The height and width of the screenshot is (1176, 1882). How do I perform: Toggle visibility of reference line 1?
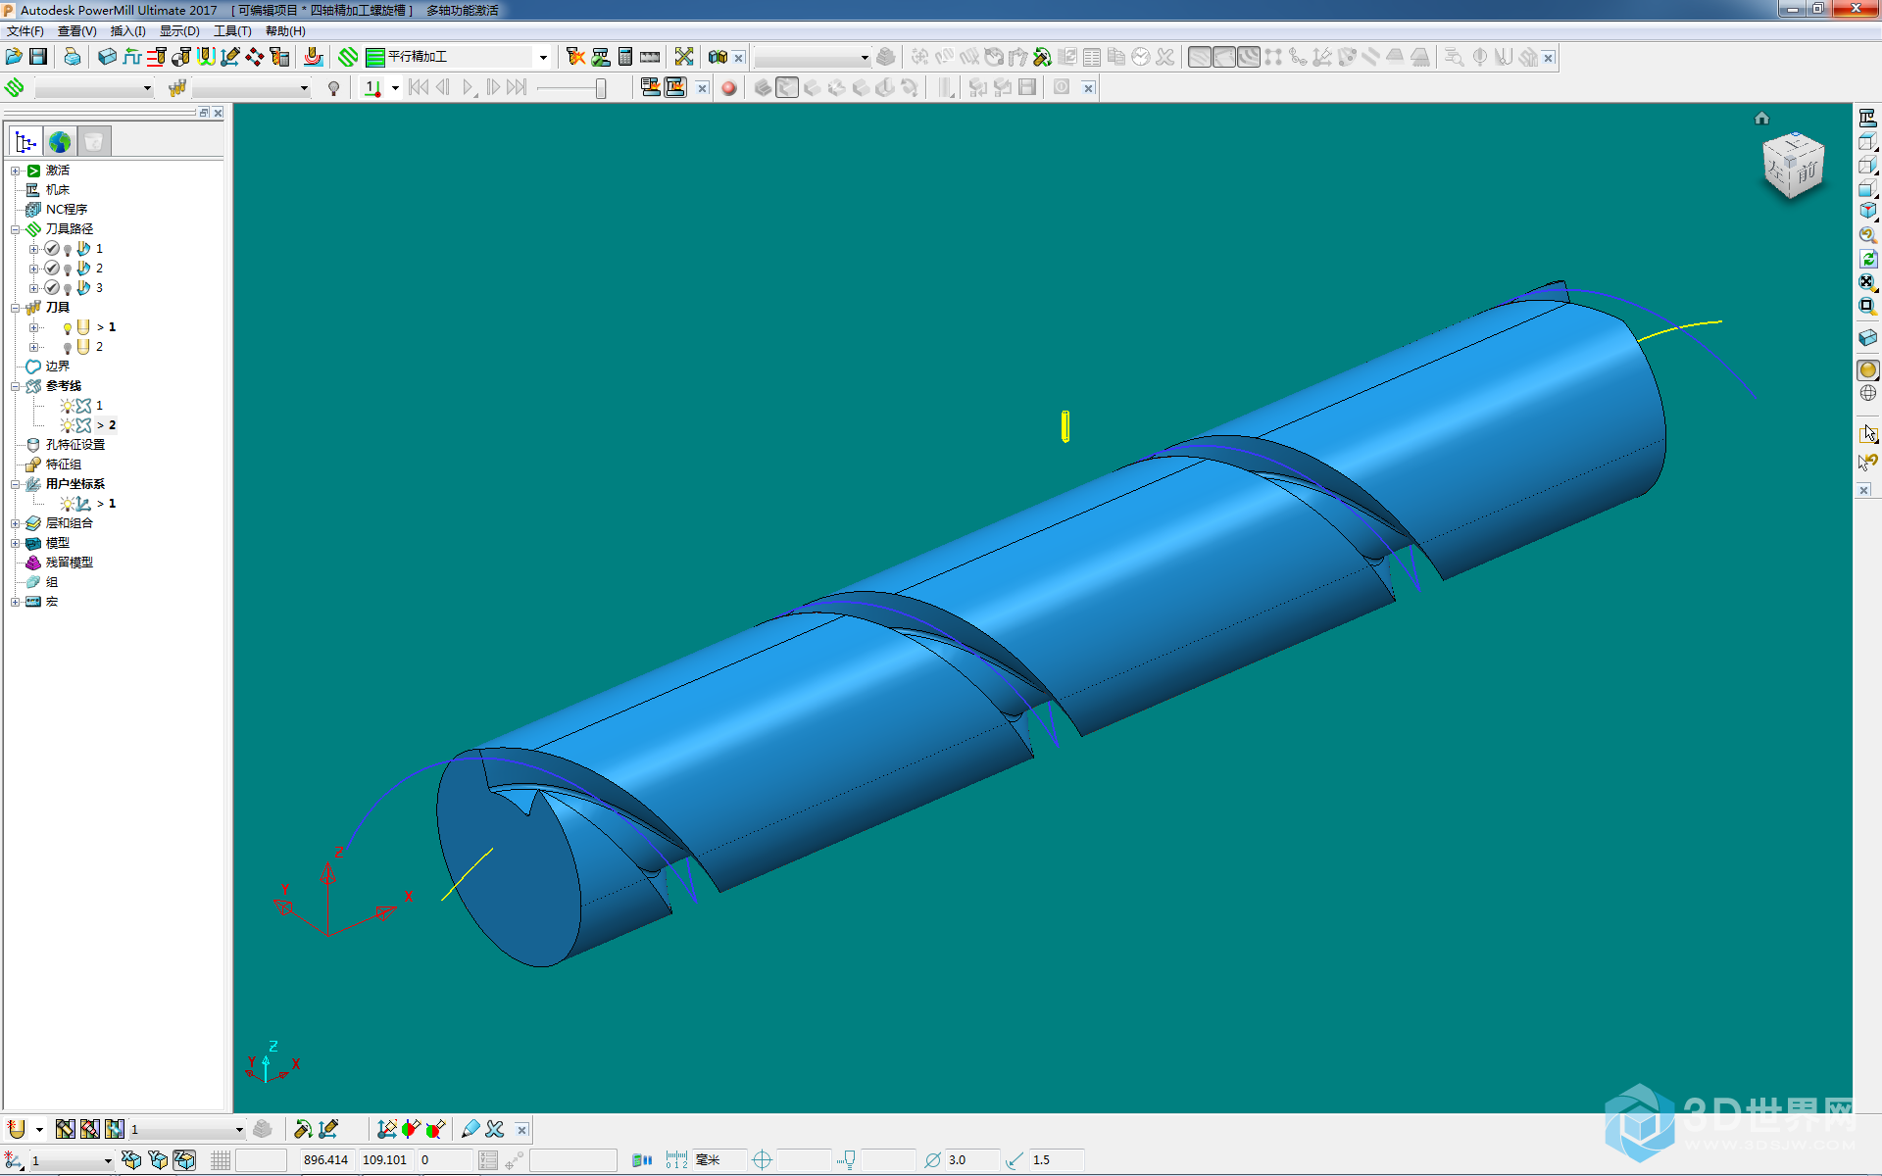point(67,406)
